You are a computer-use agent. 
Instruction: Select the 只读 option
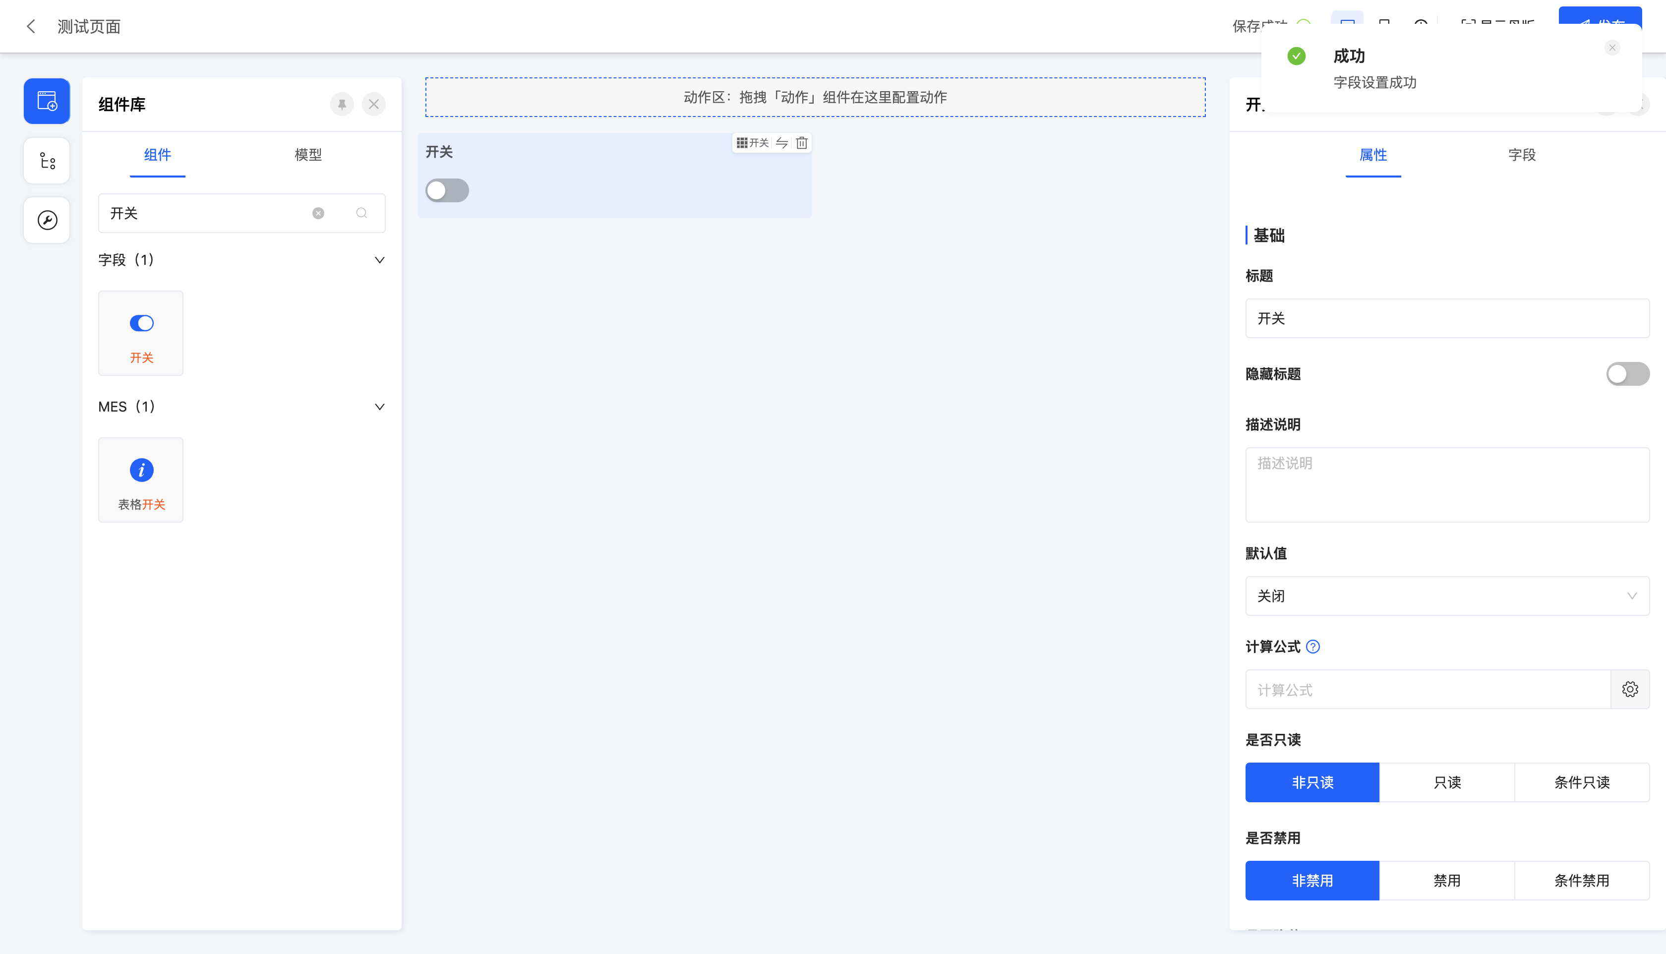click(1446, 782)
